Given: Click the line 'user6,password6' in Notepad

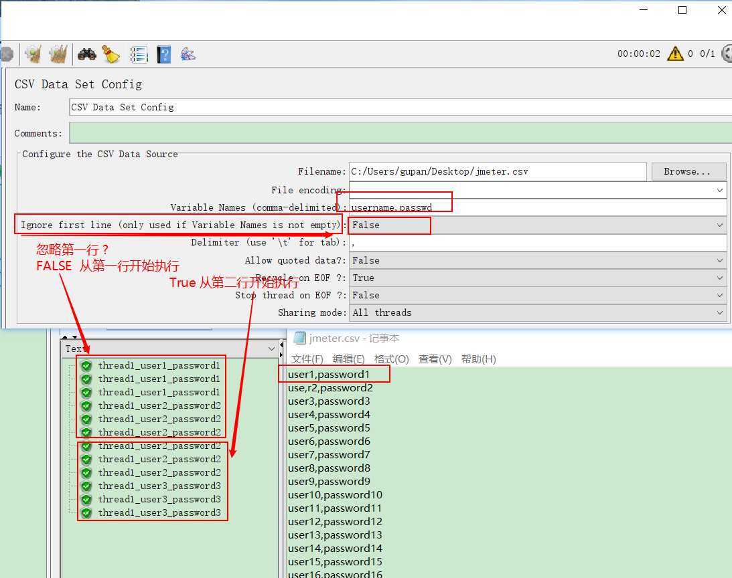Looking at the screenshot, I should [x=329, y=442].
